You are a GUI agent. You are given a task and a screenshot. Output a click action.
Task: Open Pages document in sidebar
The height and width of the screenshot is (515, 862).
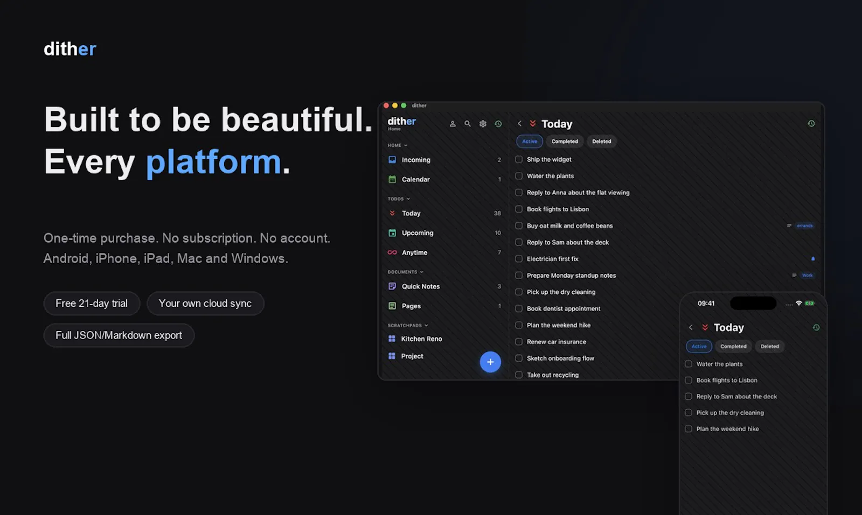[444, 306]
